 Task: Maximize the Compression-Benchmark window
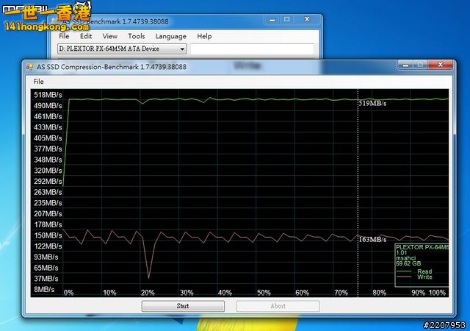422,65
